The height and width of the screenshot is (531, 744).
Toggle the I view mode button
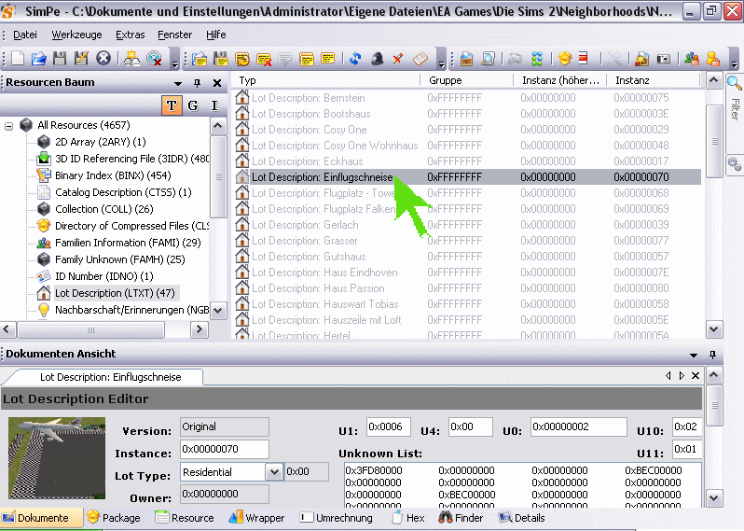pos(214,105)
